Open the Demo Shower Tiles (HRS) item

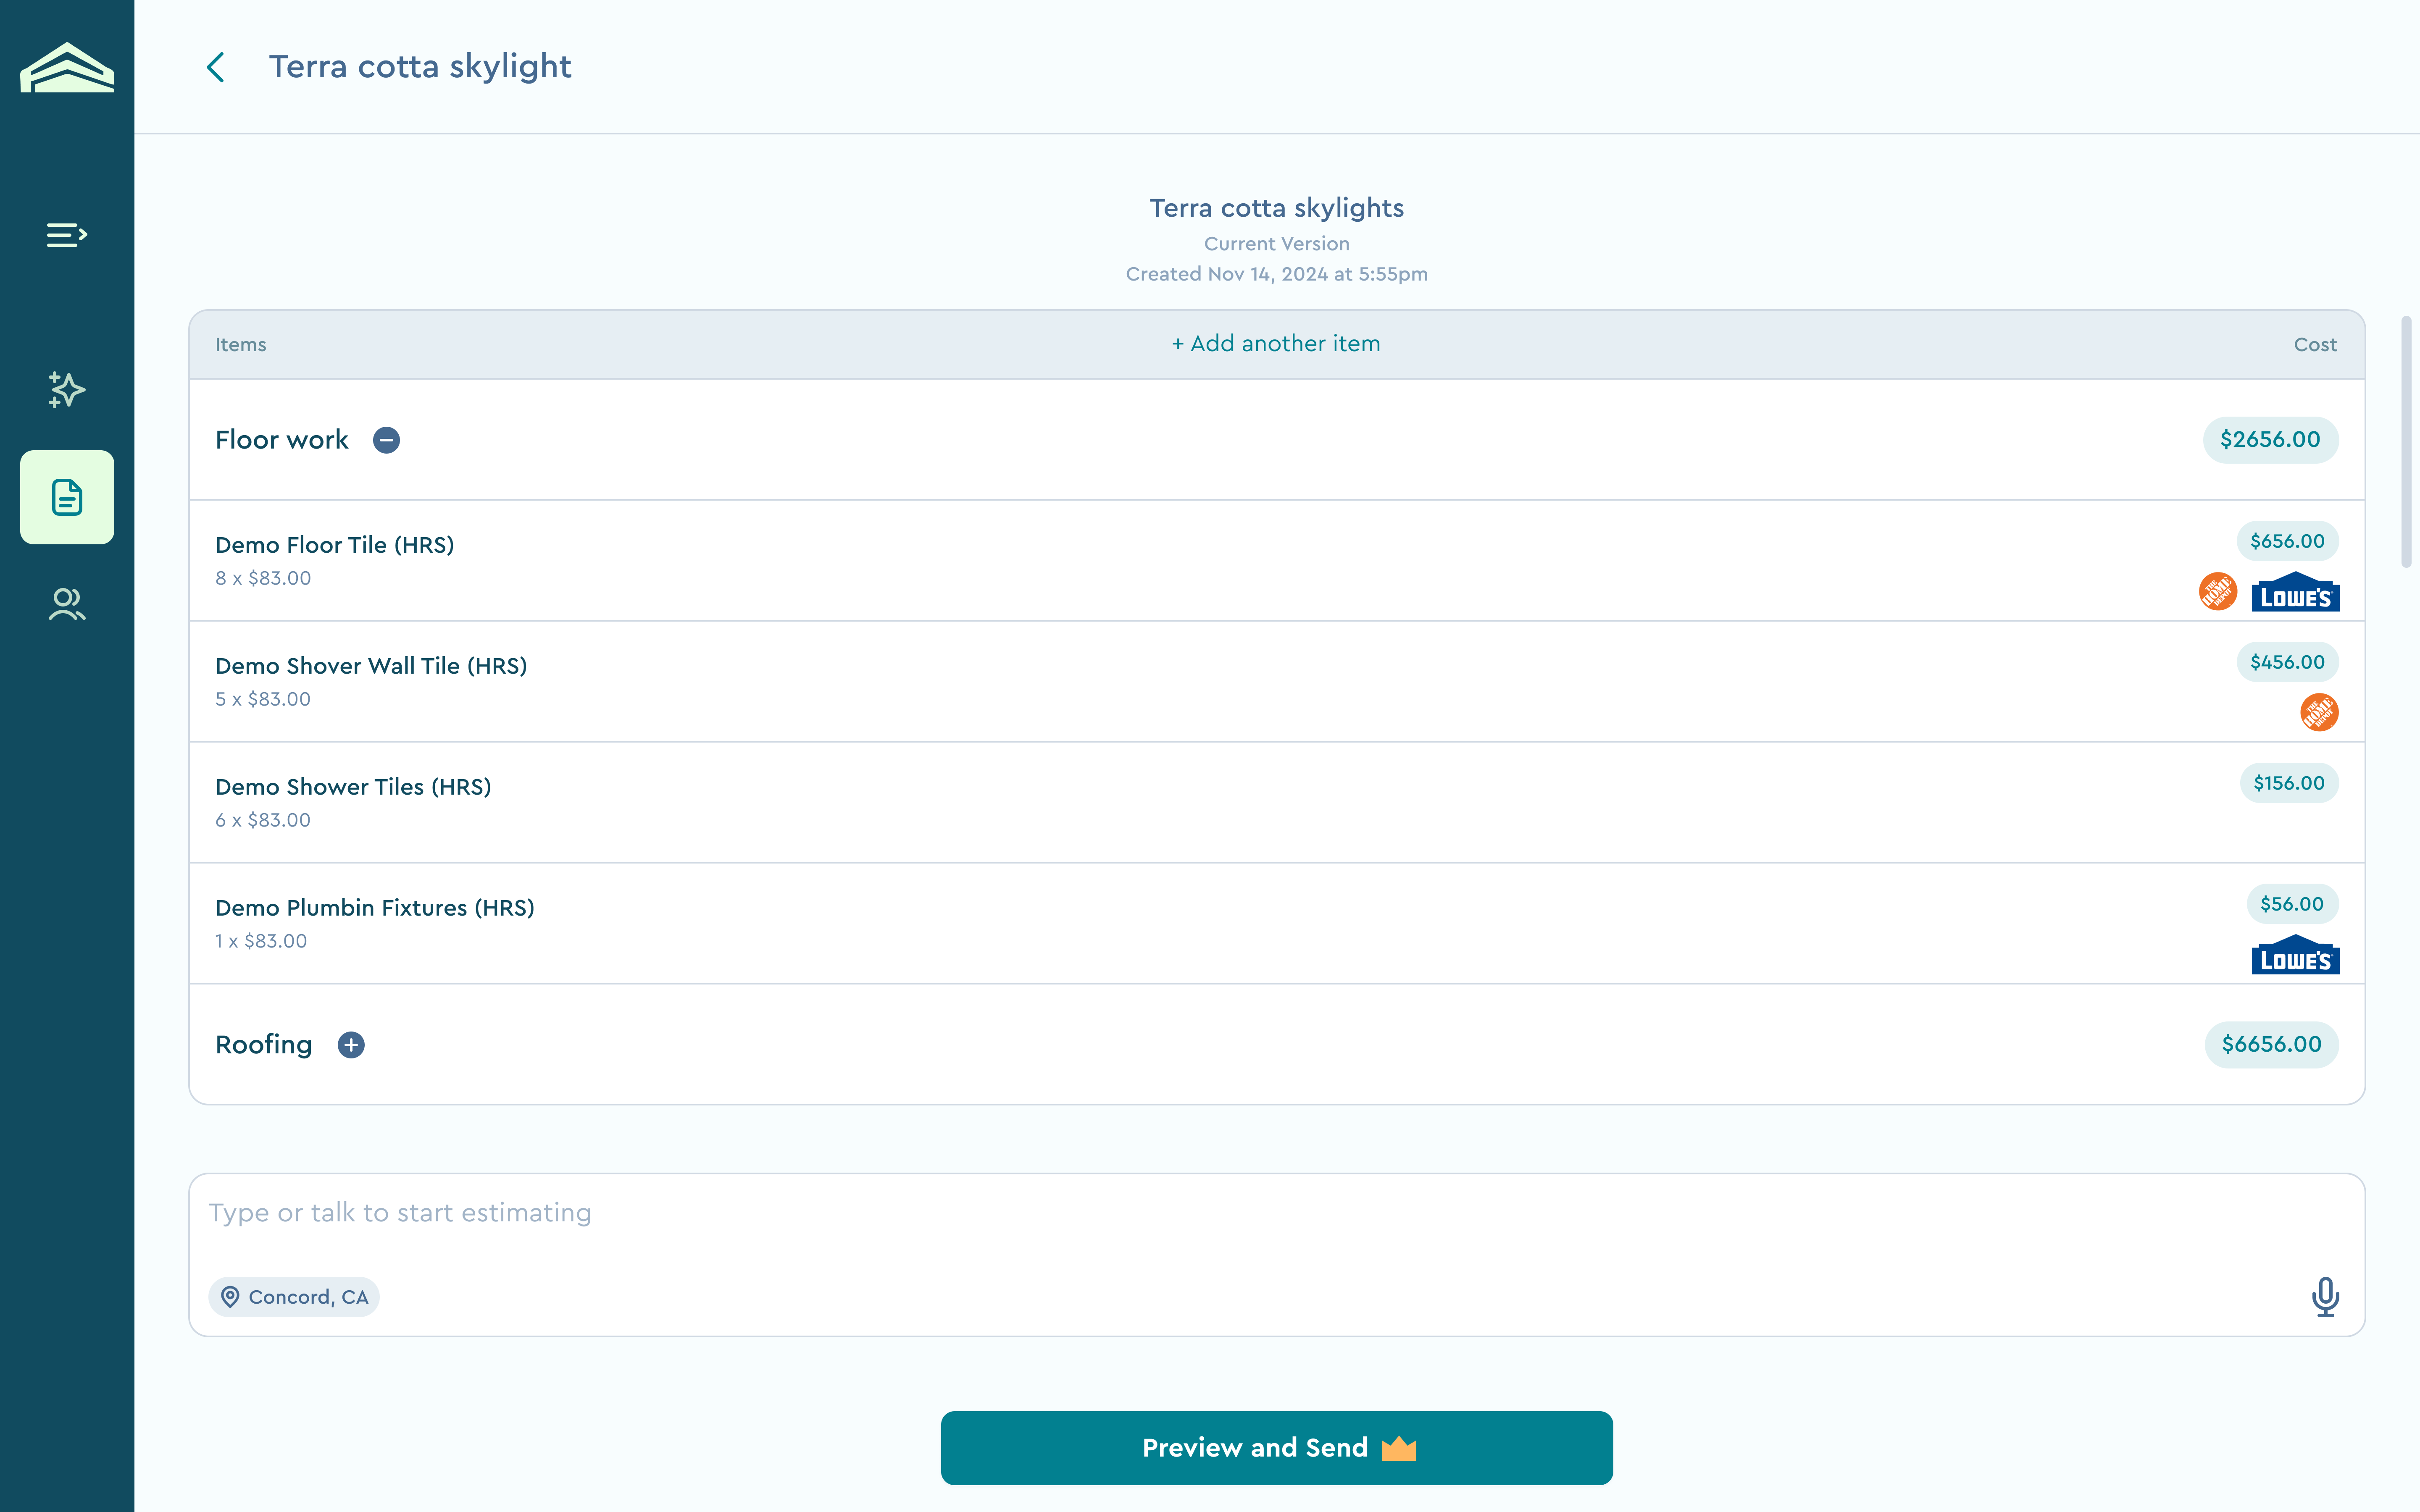[353, 787]
